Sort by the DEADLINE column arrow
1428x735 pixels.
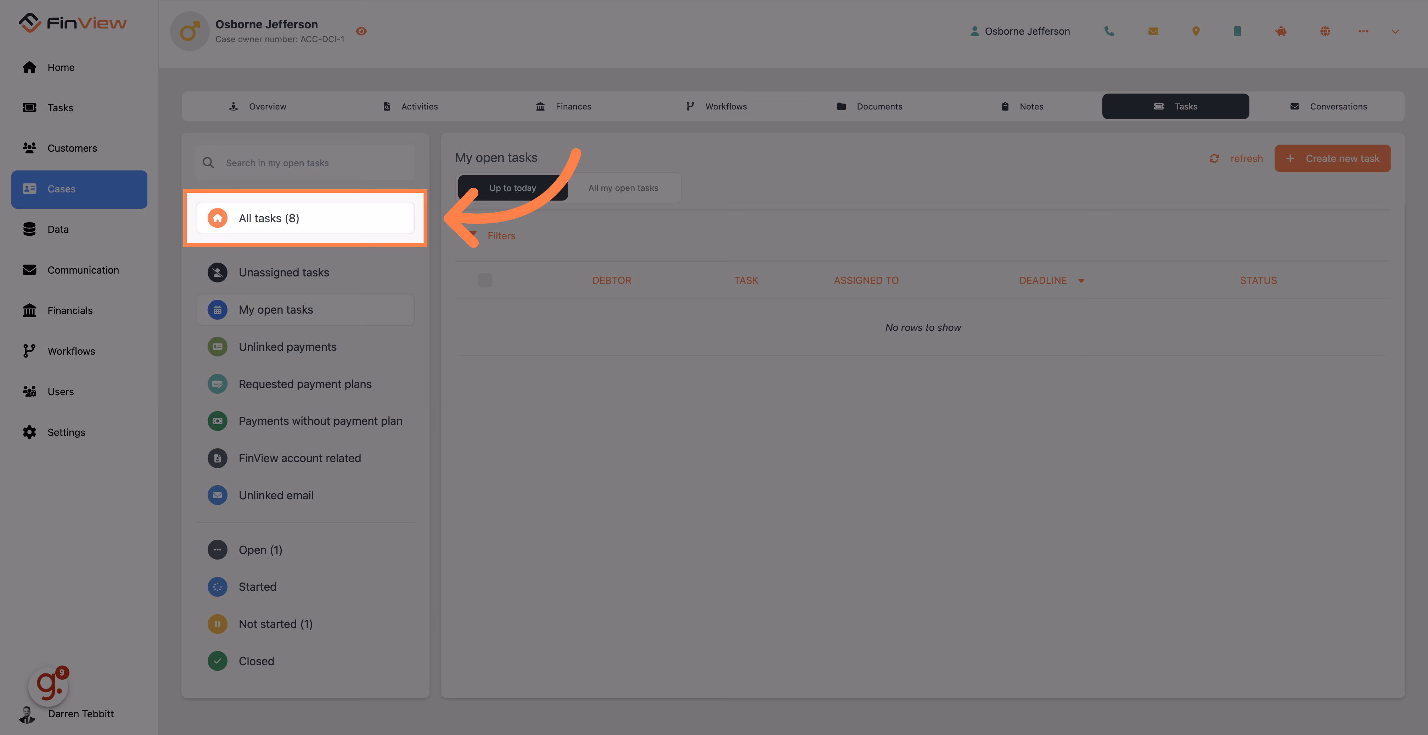coord(1081,281)
